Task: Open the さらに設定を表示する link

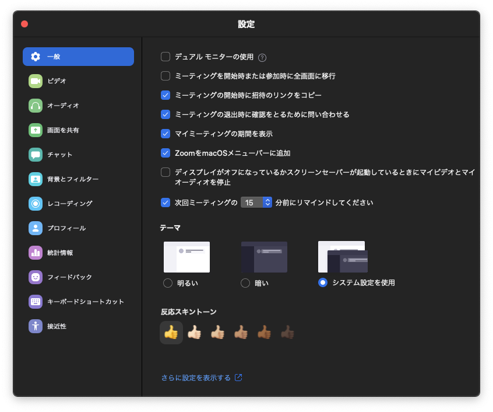Action: click(196, 378)
